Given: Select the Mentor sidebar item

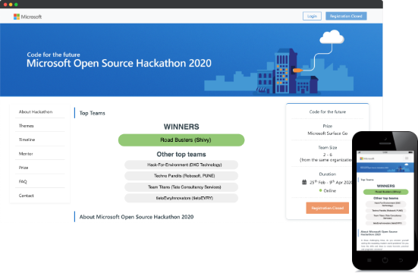Looking at the screenshot, I should (26, 153).
